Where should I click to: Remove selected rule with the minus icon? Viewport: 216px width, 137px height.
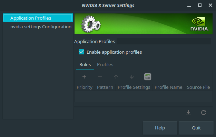100,77
